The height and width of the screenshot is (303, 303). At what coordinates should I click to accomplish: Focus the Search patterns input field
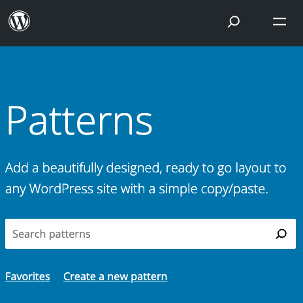click(x=150, y=234)
